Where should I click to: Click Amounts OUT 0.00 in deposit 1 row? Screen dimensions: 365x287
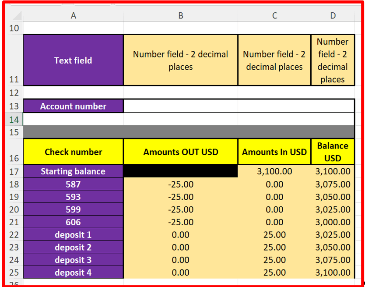pos(181,234)
